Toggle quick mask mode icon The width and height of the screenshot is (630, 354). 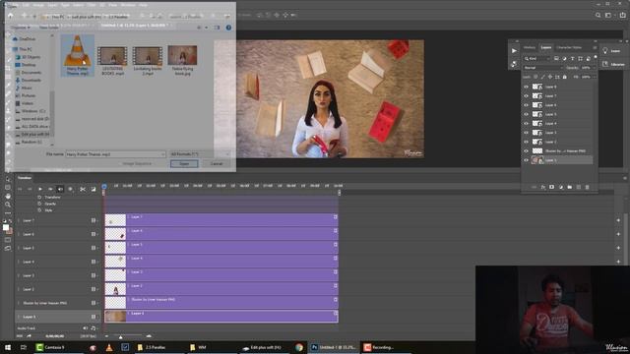point(8,240)
